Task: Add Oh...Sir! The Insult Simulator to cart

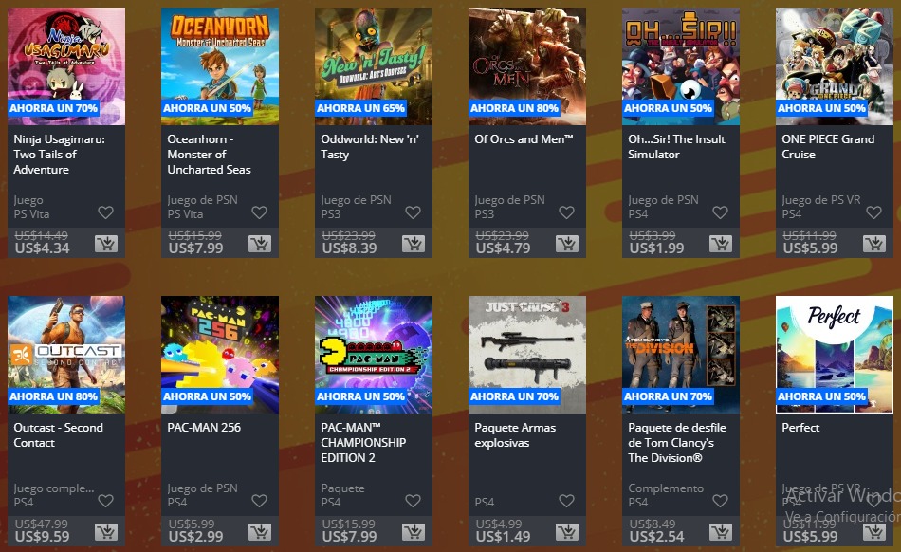Action: click(721, 244)
